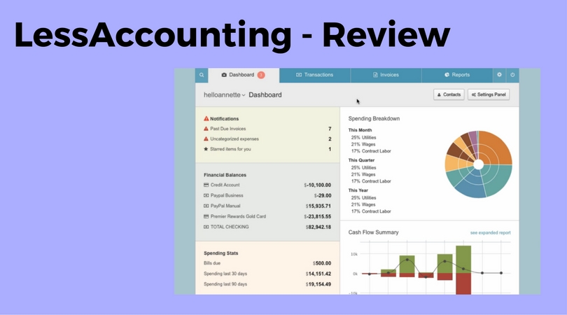The height and width of the screenshot is (315, 567).
Task: Click the Bills due amount $500.00
Action: tap(322, 263)
